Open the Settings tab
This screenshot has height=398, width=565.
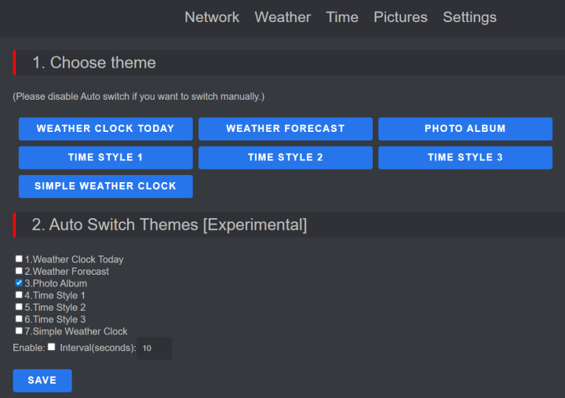pos(469,17)
